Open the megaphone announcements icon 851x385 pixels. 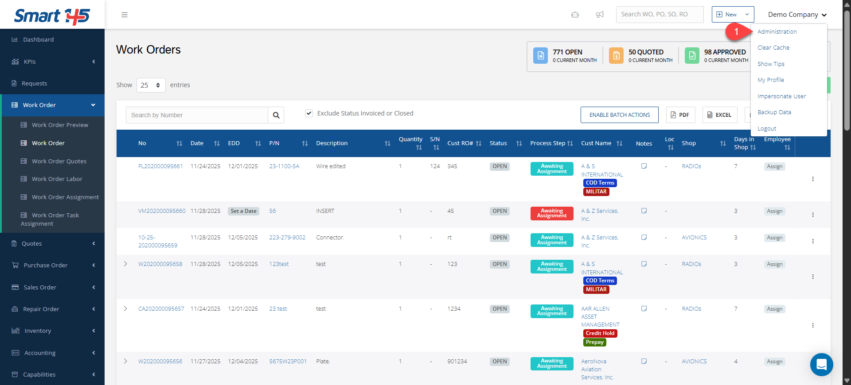click(600, 15)
